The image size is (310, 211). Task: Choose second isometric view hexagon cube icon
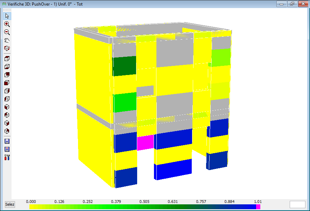7,115
